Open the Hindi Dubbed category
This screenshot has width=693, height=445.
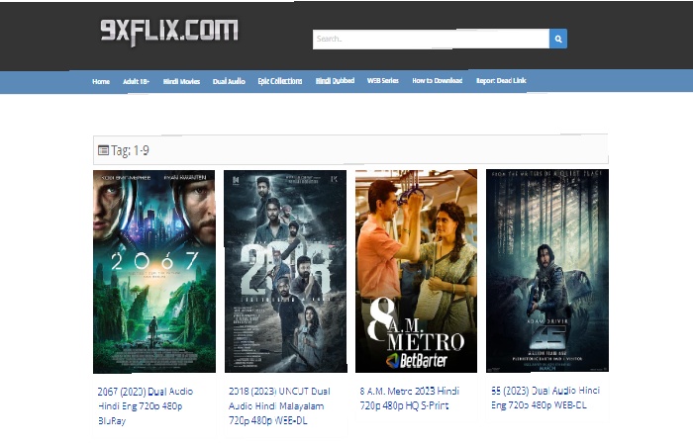point(335,81)
